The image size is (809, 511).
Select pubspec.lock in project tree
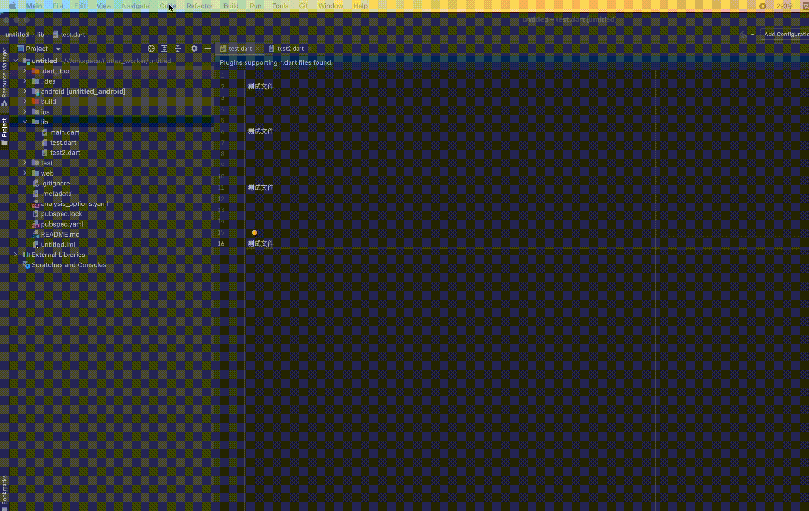pos(62,214)
